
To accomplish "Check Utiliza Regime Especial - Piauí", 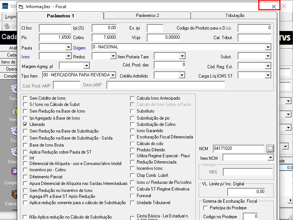I will click(x=132, y=156).
